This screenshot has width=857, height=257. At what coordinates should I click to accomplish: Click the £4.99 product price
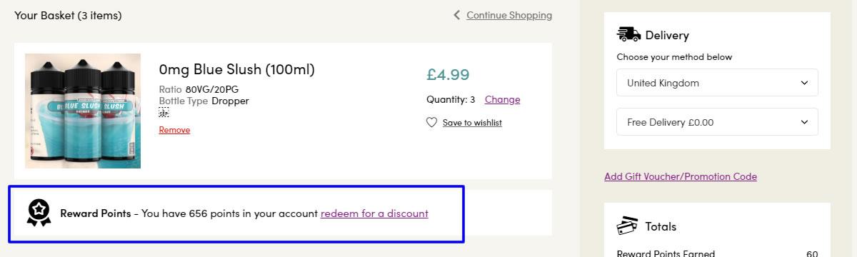pos(448,74)
